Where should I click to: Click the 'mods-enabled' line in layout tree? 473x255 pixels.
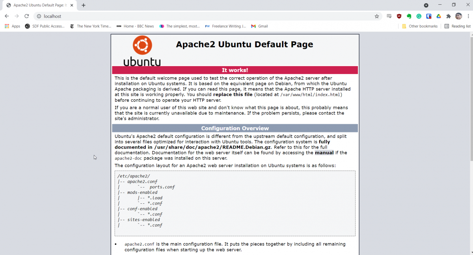point(142,192)
